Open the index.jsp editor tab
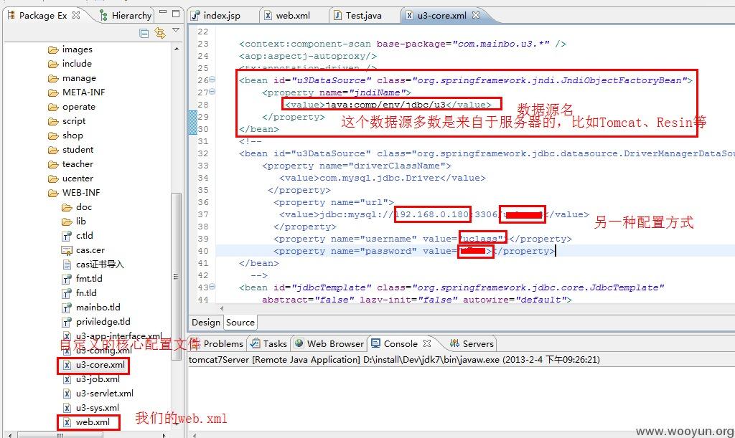The image size is (735, 438). click(x=215, y=16)
